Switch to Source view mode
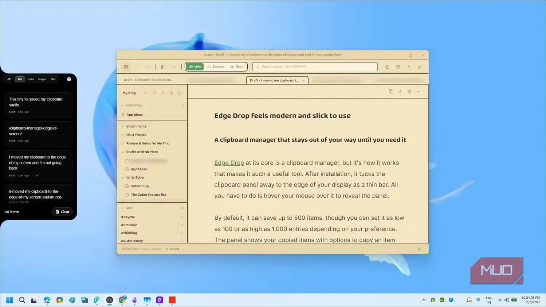Image resolution: width=546 pixels, height=307 pixels. click(216, 67)
